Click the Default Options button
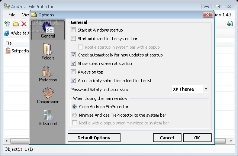The width and height of the screenshot is (238, 156). 94,138
